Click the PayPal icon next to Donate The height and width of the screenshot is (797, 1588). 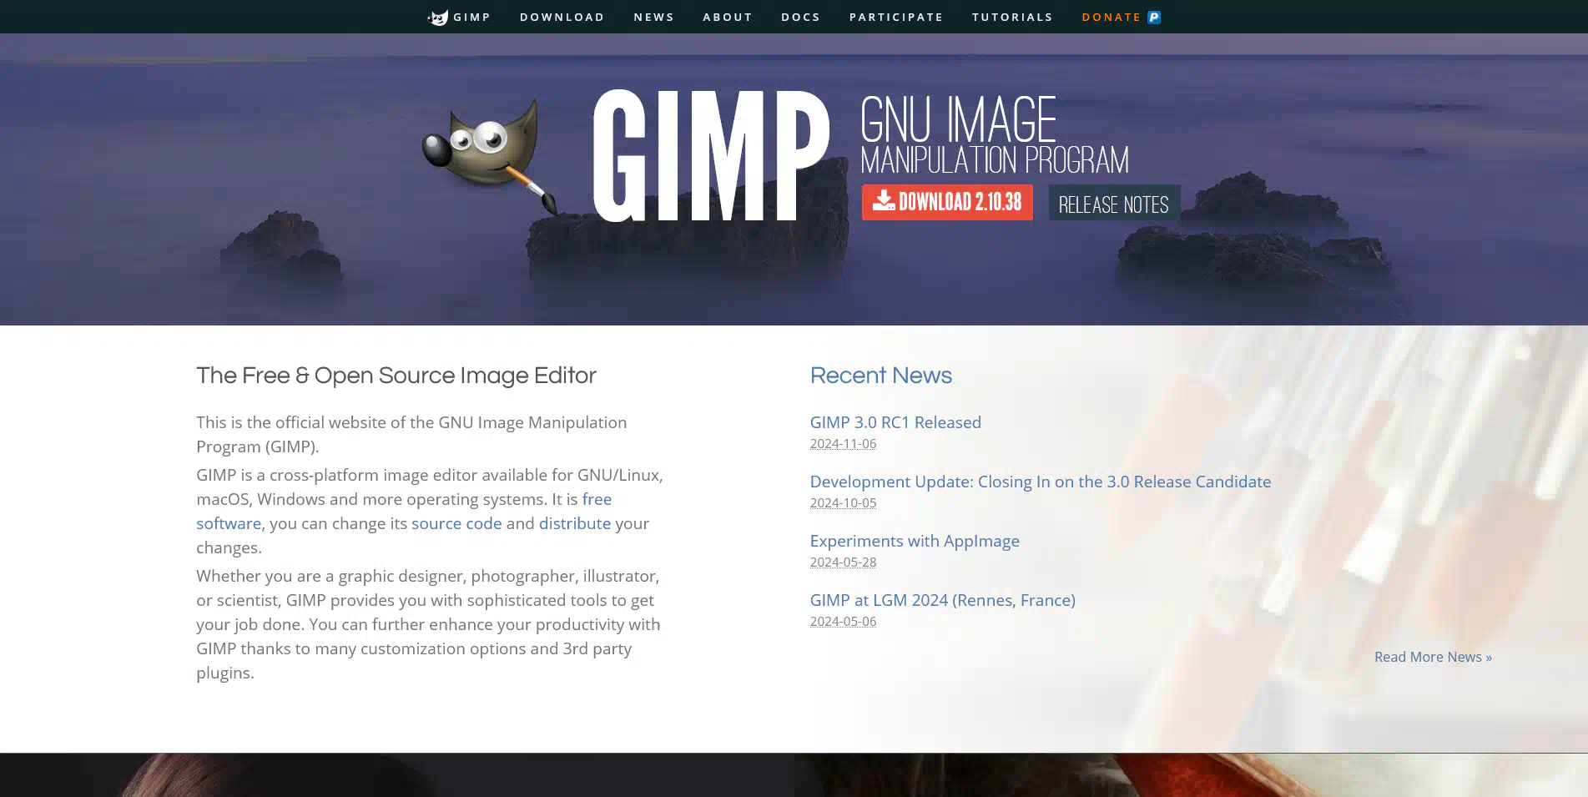(1154, 17)
